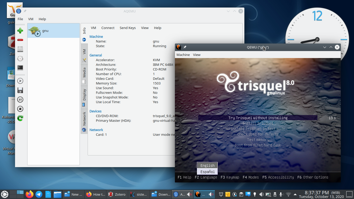Expand hidden system tray icons arrow
This screenshot has height=199, width=354.
pos(295,194)
